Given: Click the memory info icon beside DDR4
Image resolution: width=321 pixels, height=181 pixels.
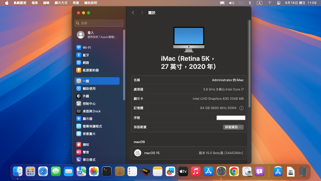Looking at the screenshot, I should (x=241, y=108).
